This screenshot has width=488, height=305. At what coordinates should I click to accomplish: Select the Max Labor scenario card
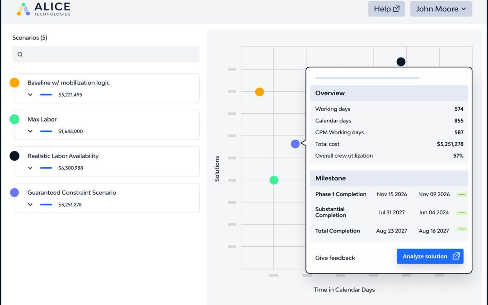point(107,125)
